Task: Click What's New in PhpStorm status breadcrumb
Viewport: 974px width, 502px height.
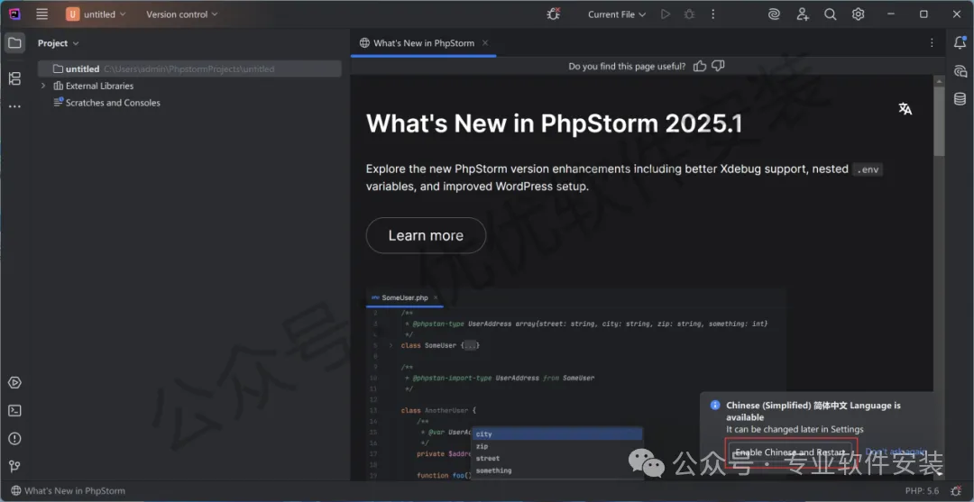Action: pos(69,491)
